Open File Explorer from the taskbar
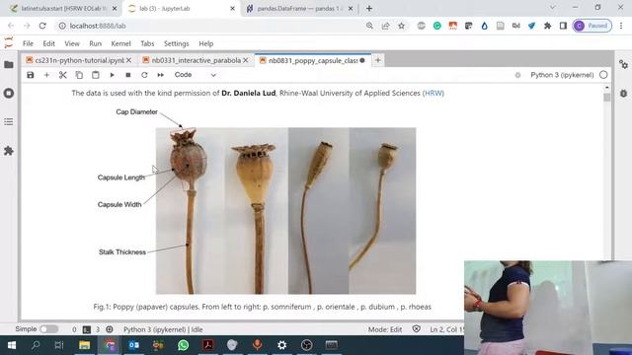The image size is (632, 355). pyautogui.click(x=84, y=345)
